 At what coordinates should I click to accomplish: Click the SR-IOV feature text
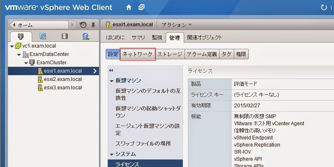(x=243, y=152)
